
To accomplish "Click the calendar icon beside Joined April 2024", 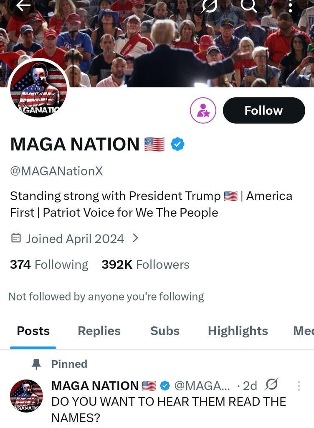I will 15,238.
